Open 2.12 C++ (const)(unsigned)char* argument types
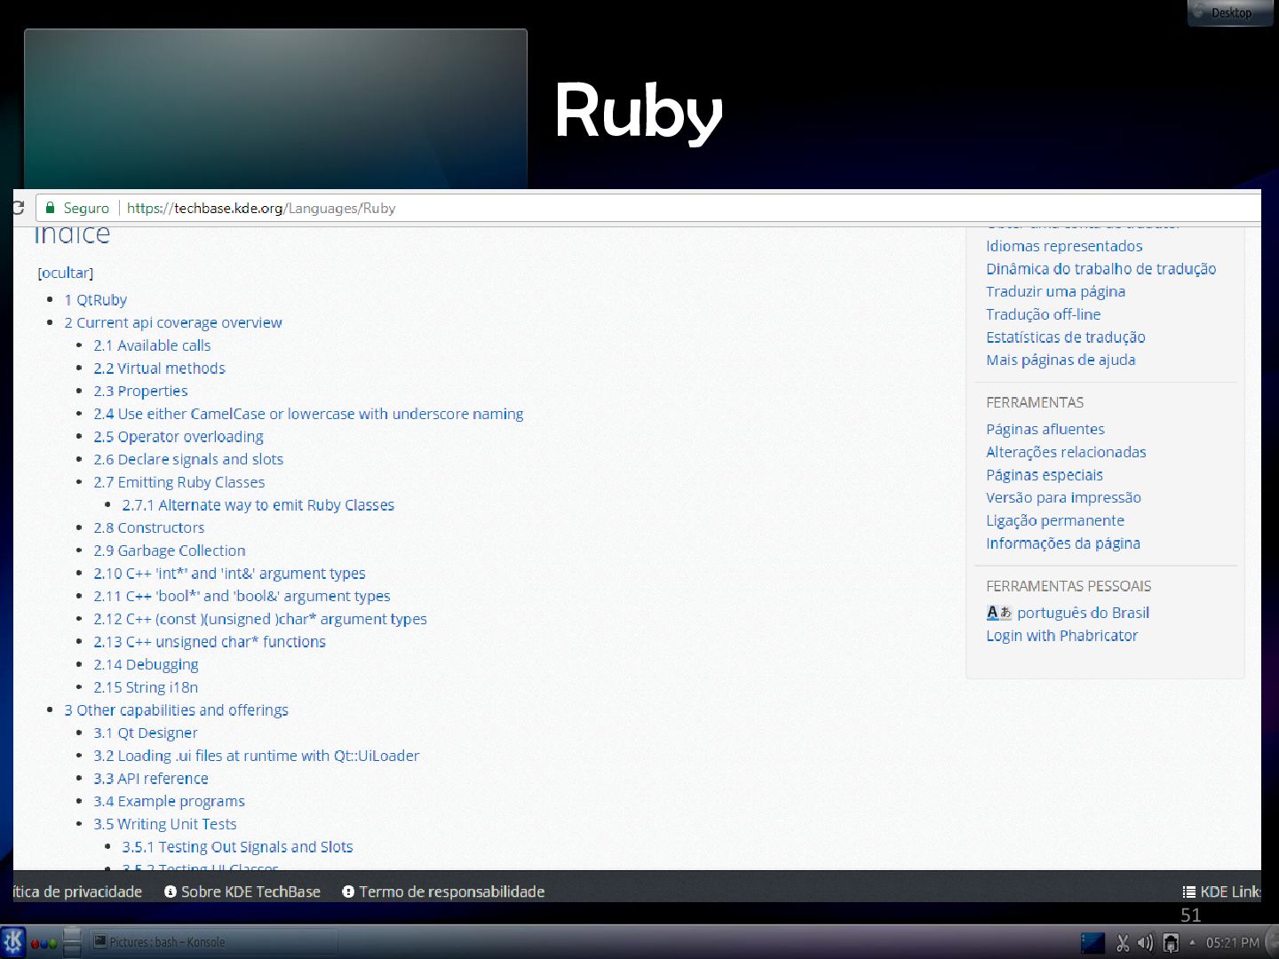The height and width of the screenshot is (959, 1279). pos(260,619)
